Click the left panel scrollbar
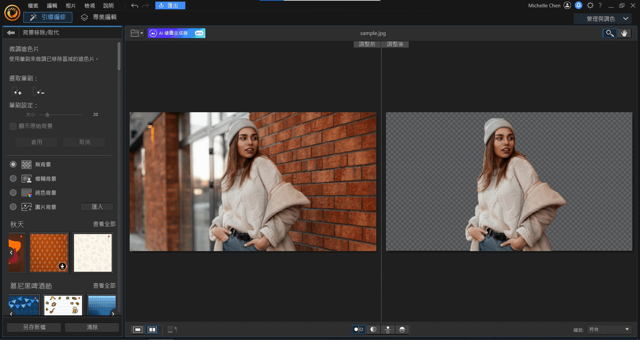This screenshot has width=640, height=340. point(119,56)
